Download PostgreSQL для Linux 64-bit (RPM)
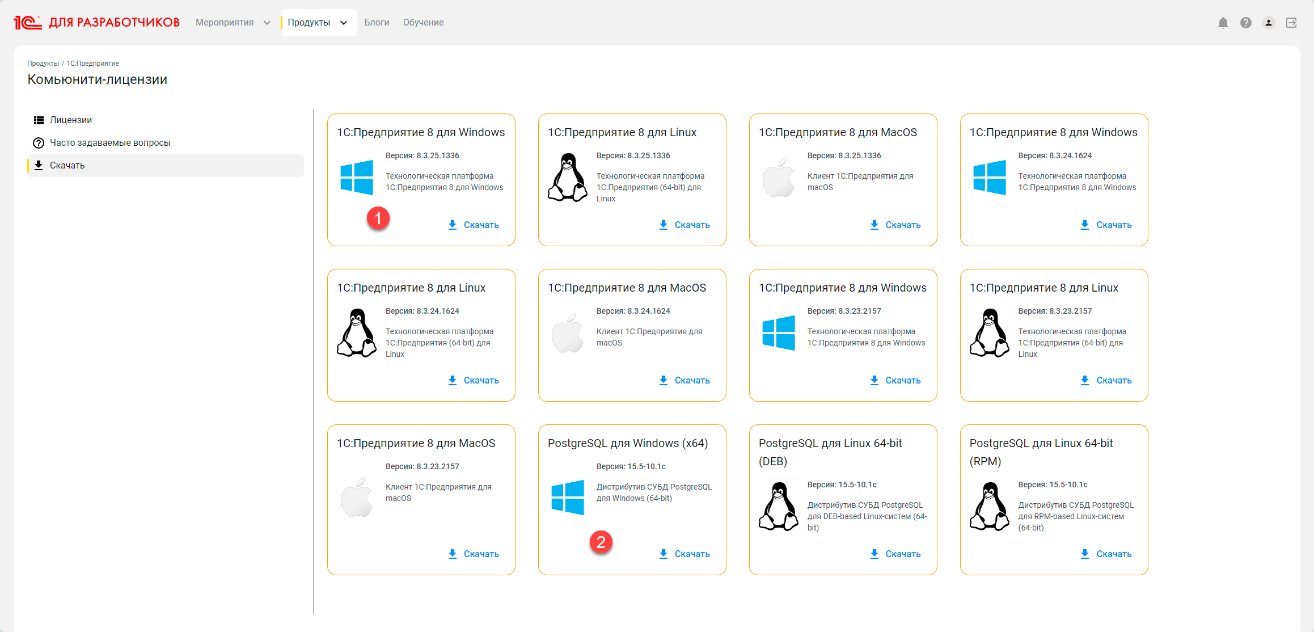Screen dimensions: 1314x632 (1106, 554)
